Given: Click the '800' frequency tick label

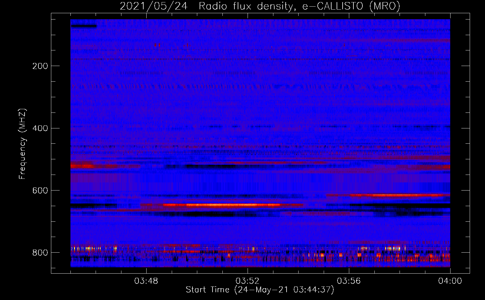Looking at the screenshot, I should point(40,253).
